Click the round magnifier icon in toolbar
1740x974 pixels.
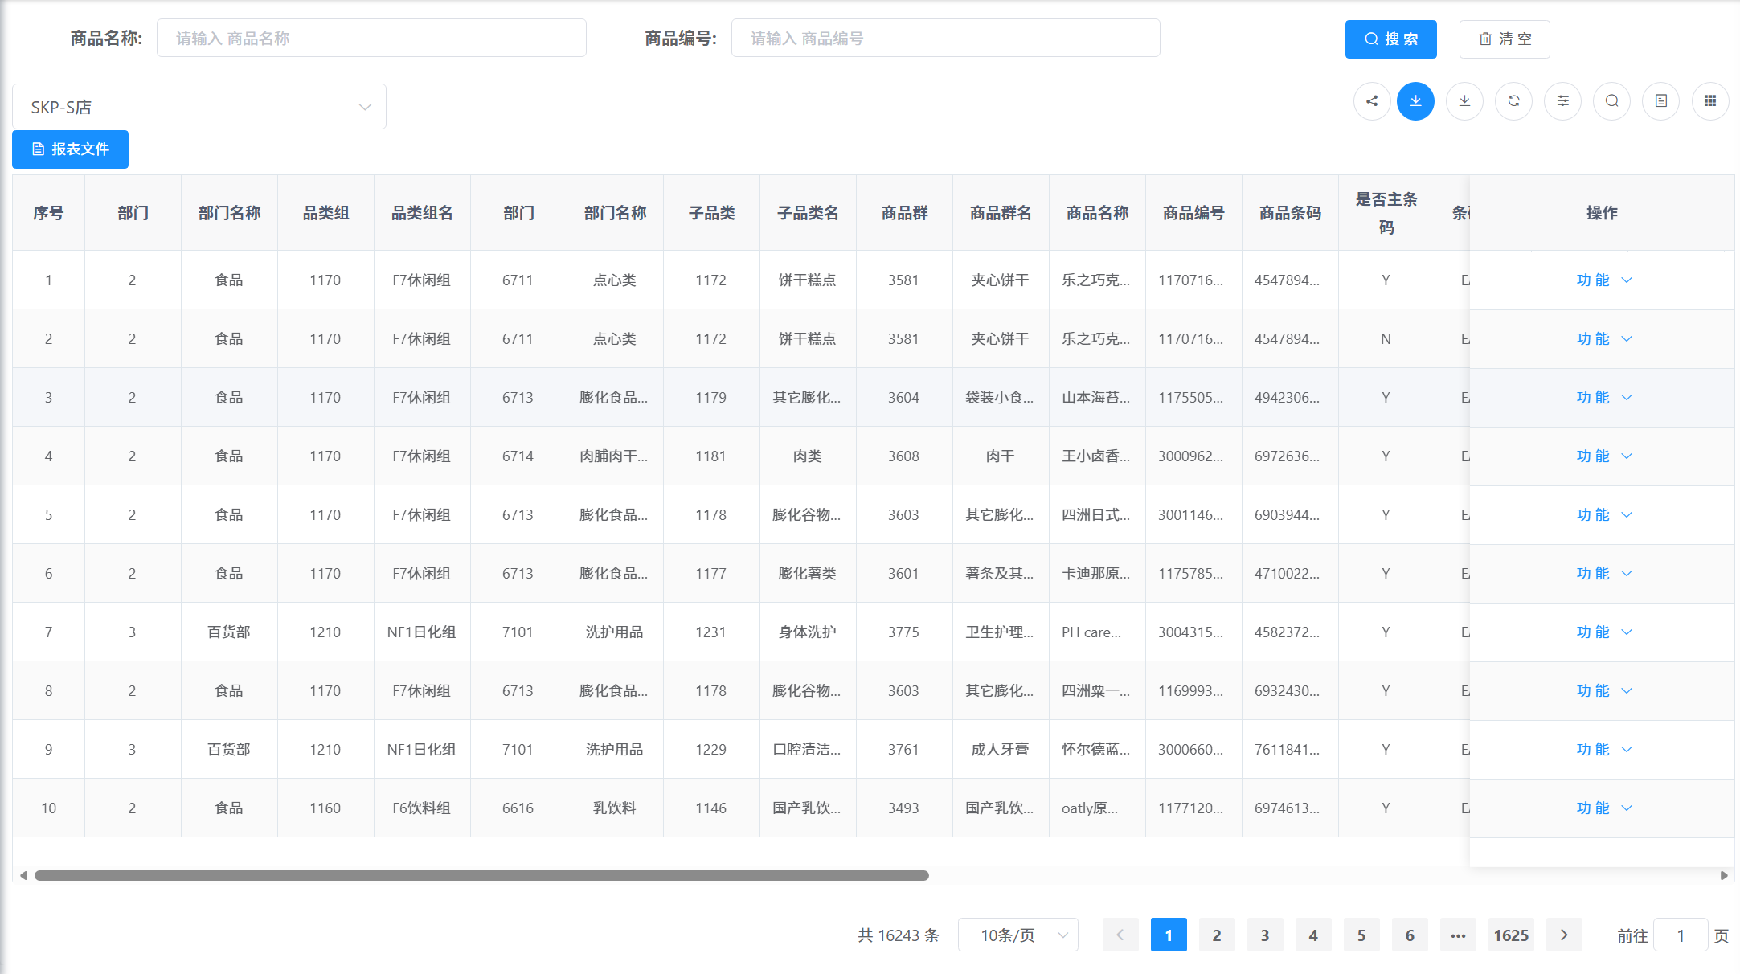pos(1611,101)
